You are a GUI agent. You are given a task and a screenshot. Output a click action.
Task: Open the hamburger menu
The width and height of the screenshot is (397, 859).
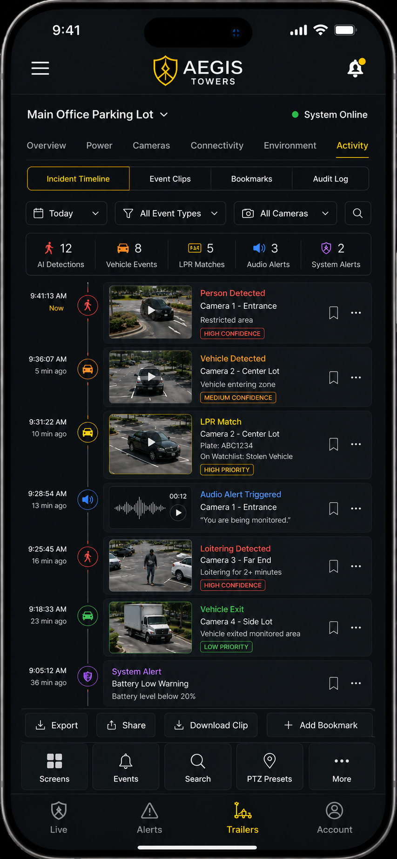(x=40, y=68)
